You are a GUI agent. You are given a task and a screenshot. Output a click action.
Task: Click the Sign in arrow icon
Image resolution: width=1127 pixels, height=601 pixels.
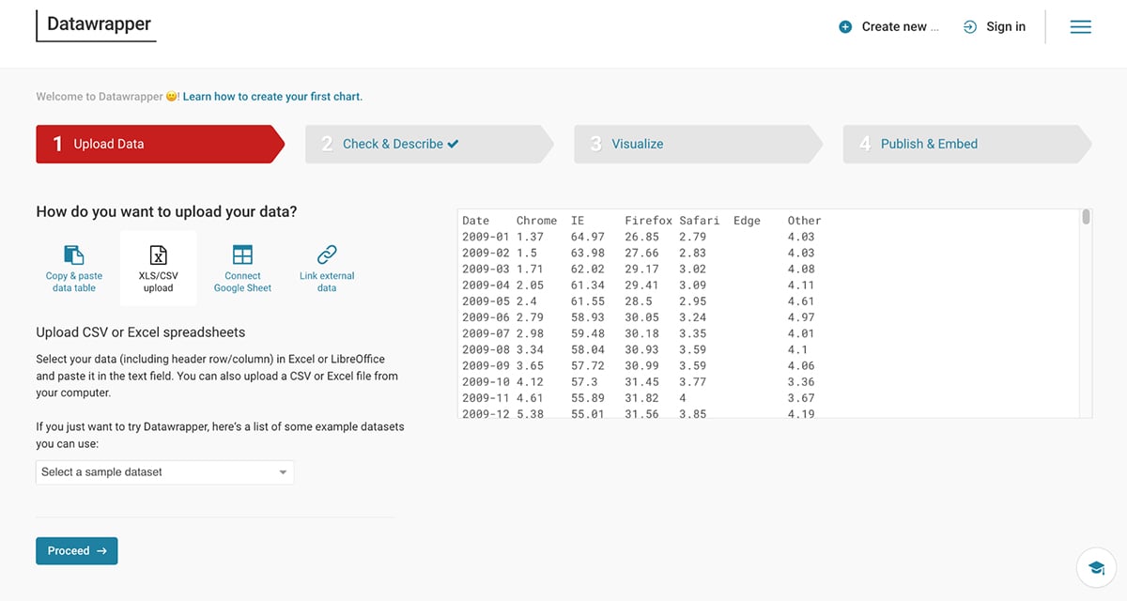[x=969, y=26]
